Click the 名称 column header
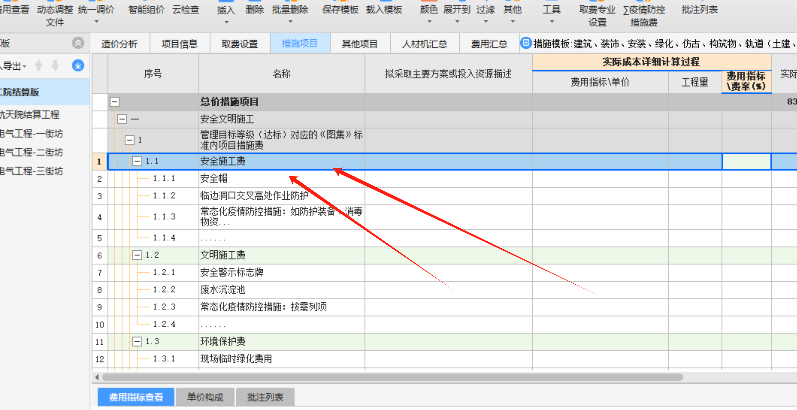The height and width of the screenshot is (410, 797). coord(281,74)
